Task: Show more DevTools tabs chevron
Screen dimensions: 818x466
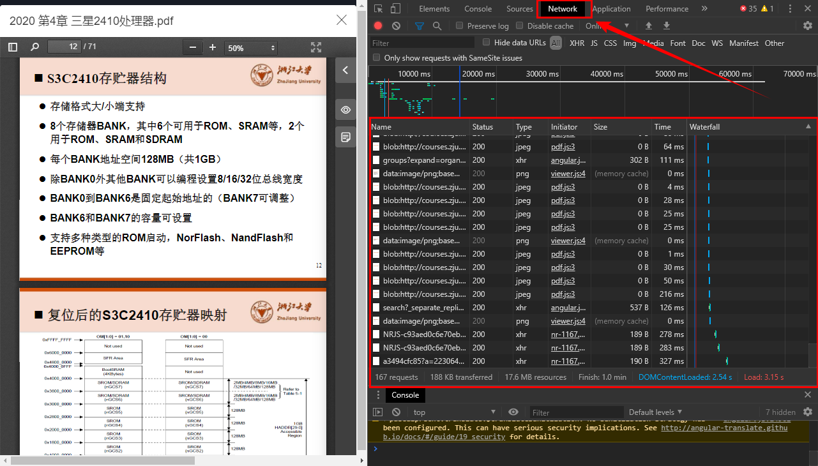Action: [x=704, y=9]
